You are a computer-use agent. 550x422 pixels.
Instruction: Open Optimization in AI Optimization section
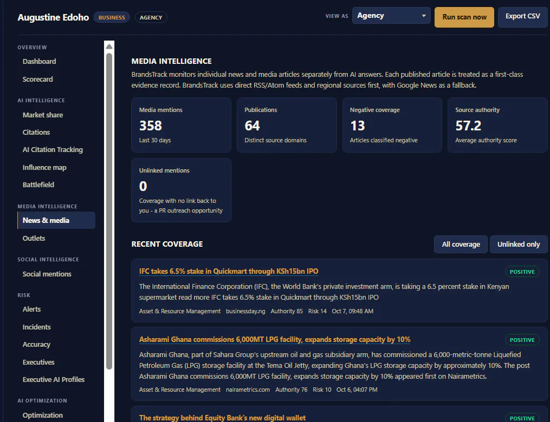[x=43, y=416]
